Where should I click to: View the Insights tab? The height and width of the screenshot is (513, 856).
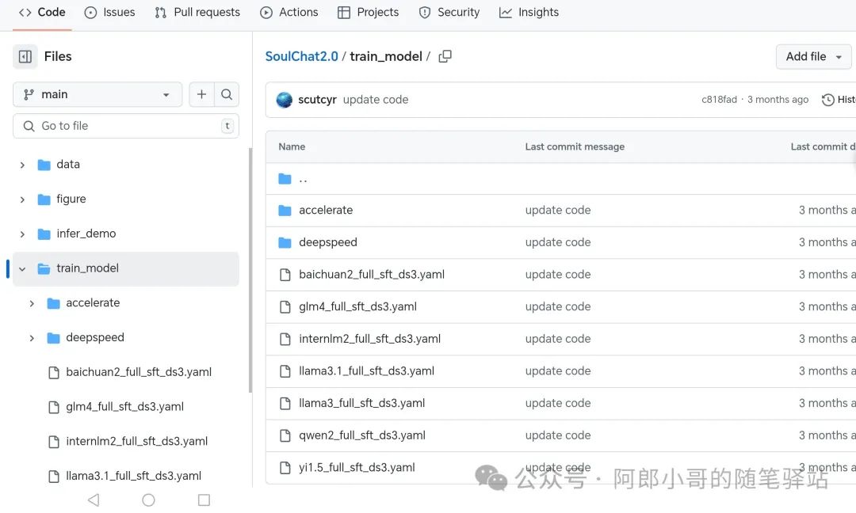[529, 12]
